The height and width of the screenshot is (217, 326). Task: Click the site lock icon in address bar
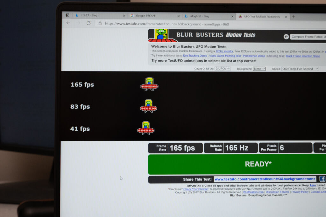100,23
